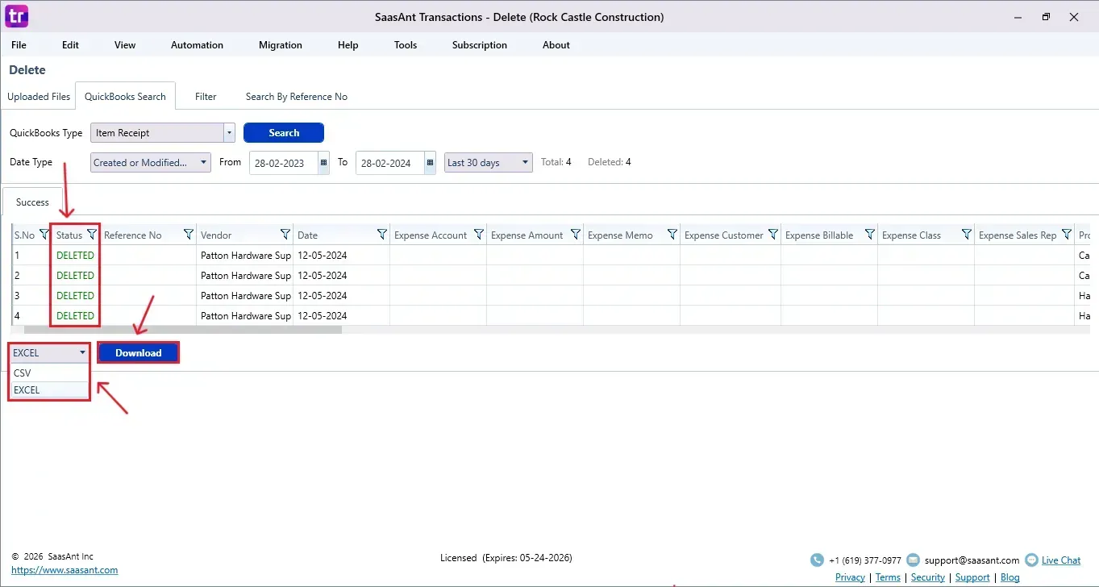1099x587 pixels.
Task: Click the Live Chat bubble icon
Action: (x=1031, y=560)
